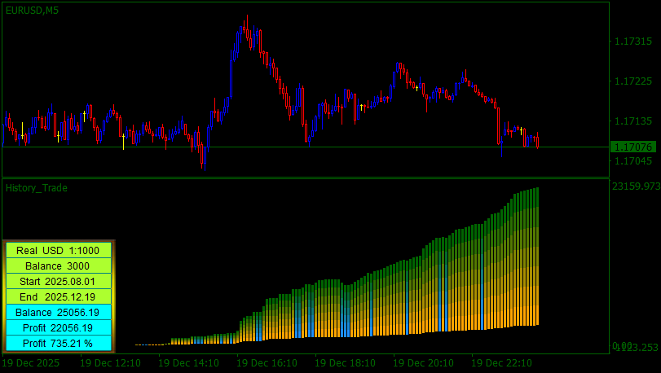The image size is (661, 373).
Task: Click the '19 Dec 16:10' time axis label
Action: click(x=267, y=363)
